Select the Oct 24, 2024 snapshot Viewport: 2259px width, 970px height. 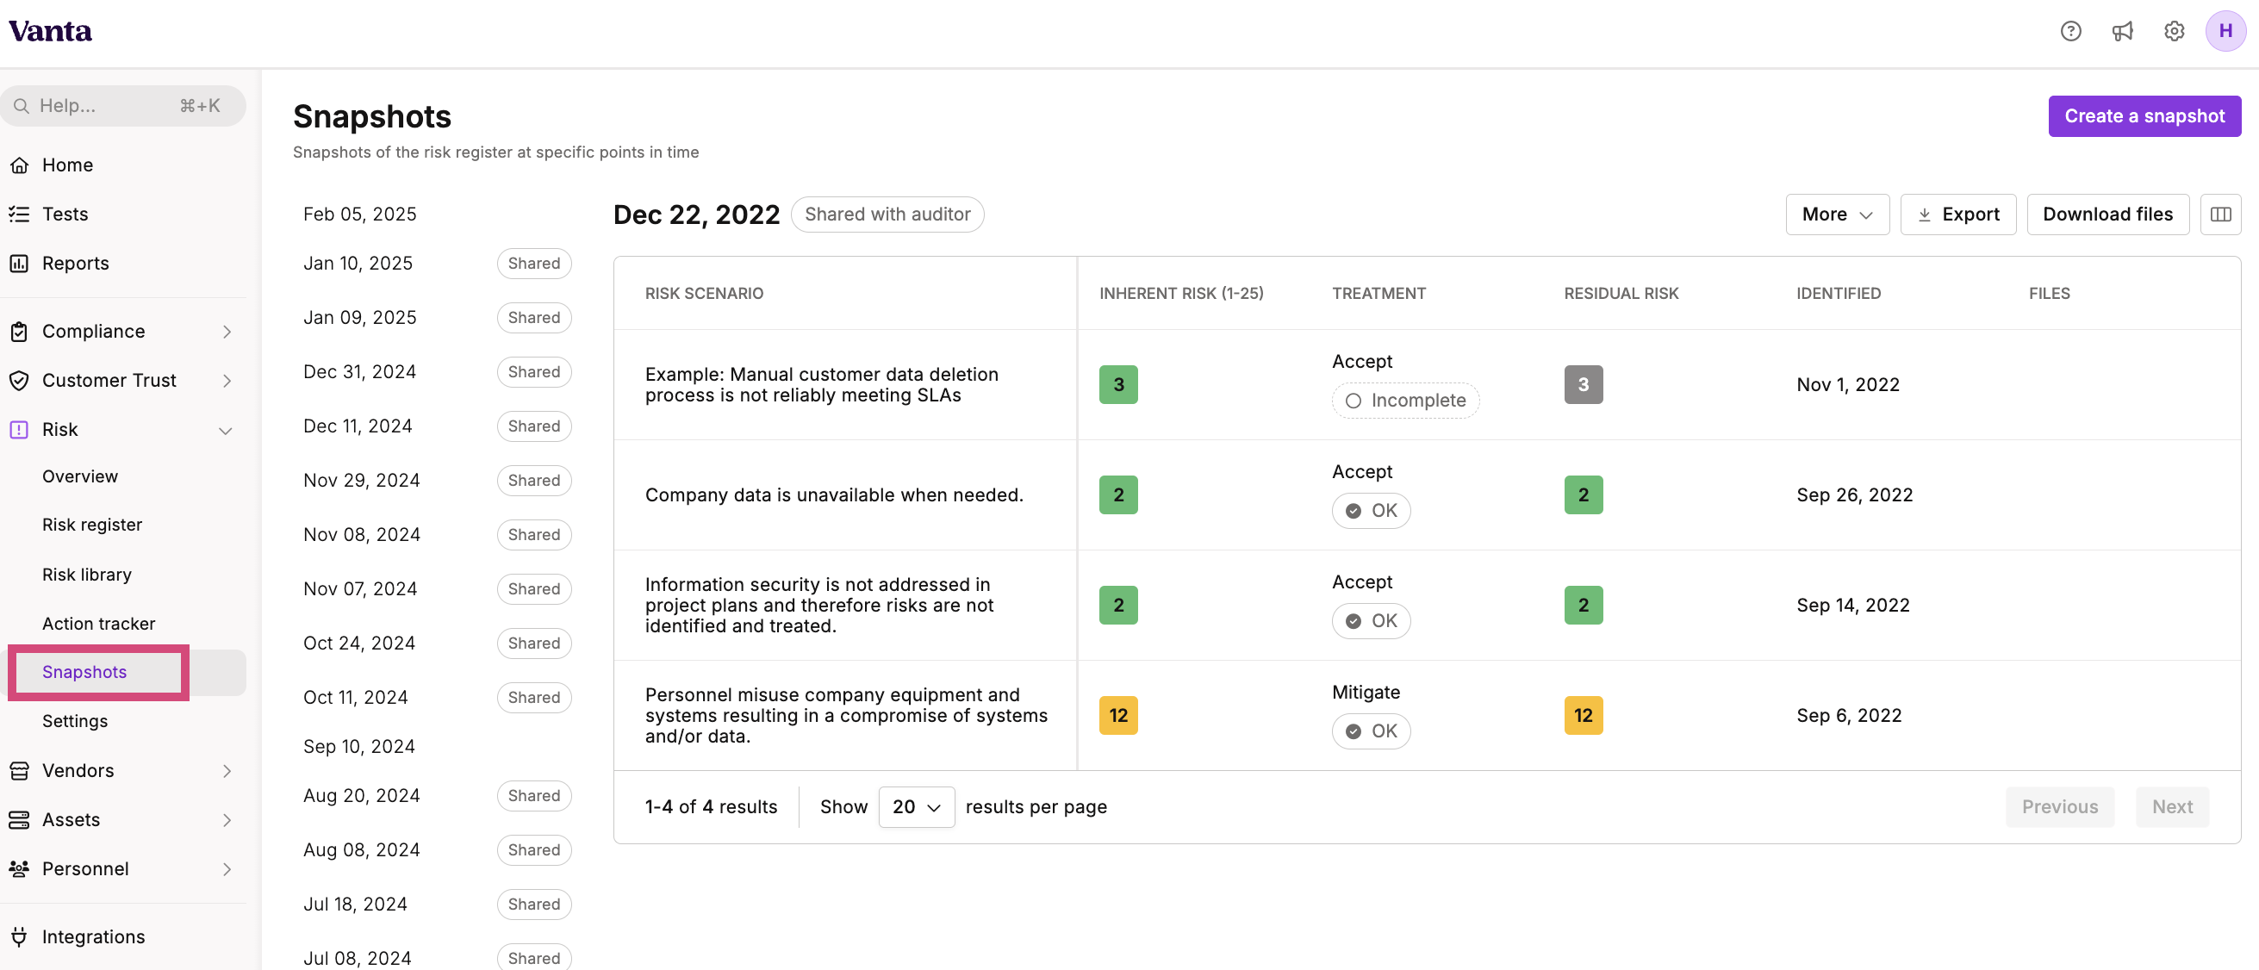pos(359,643)
